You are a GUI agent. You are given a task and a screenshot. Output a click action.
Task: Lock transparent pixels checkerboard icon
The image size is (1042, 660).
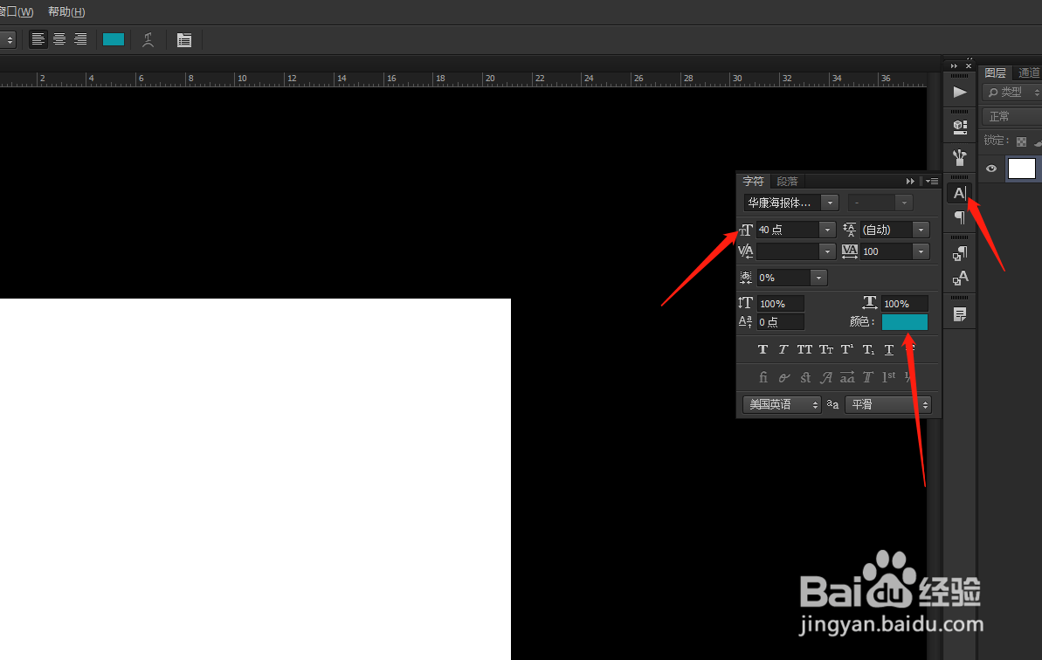(1021, 141)
